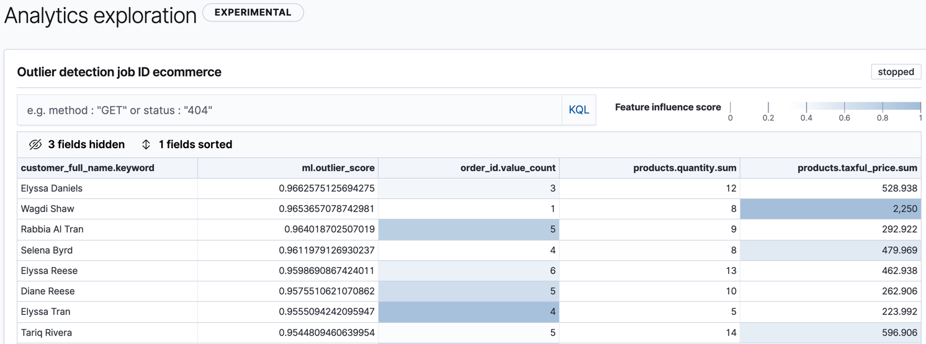Click Elyssa Reese quantity sum 13
The width and height of the screenshot is (926, 344).
tap(650, 271)
